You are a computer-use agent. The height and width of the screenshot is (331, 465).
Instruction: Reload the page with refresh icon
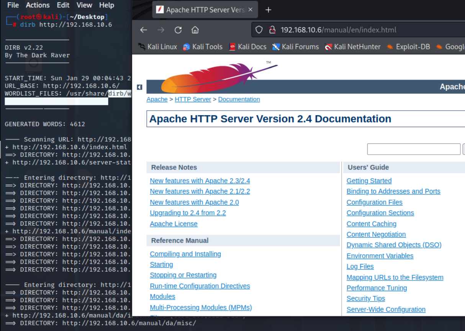click(x=178, y=30)
